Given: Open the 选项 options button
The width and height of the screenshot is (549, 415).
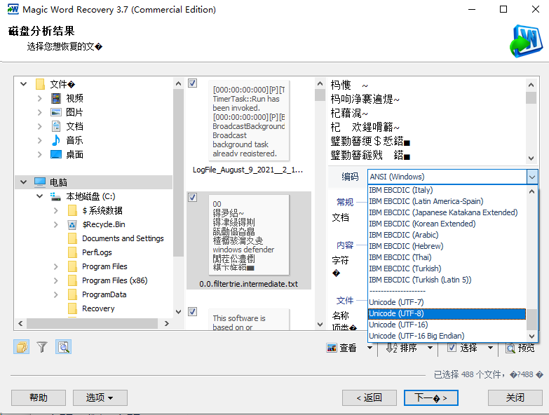Looking at the screenshot, I should (100, 398).
